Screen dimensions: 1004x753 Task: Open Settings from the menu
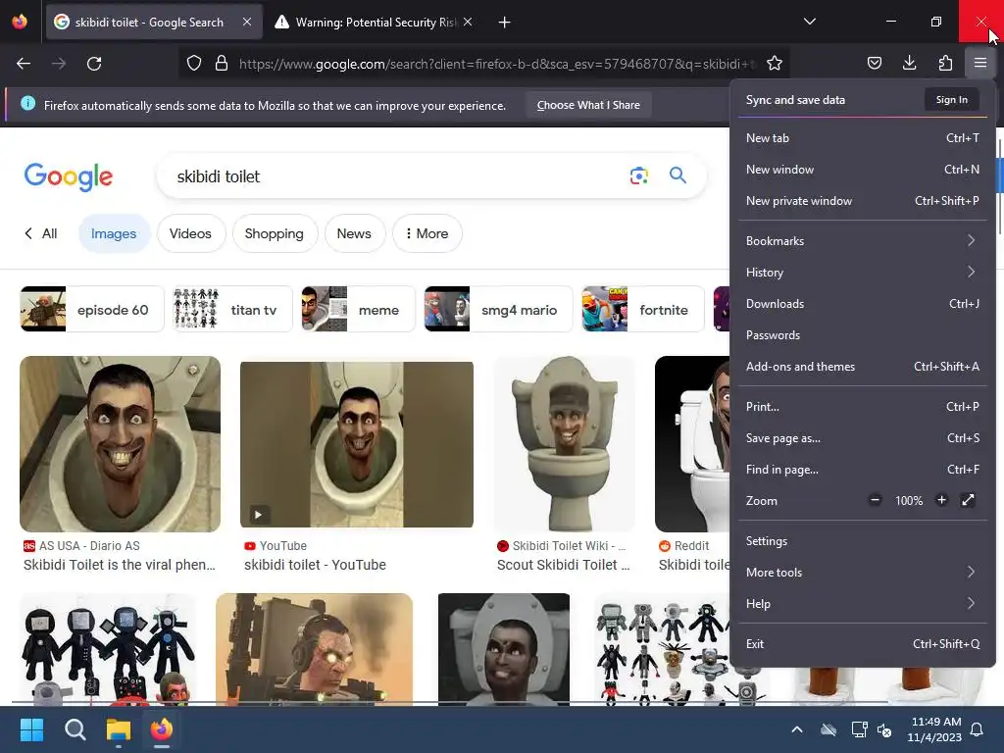pyautogui.click(x=863, y=541)
